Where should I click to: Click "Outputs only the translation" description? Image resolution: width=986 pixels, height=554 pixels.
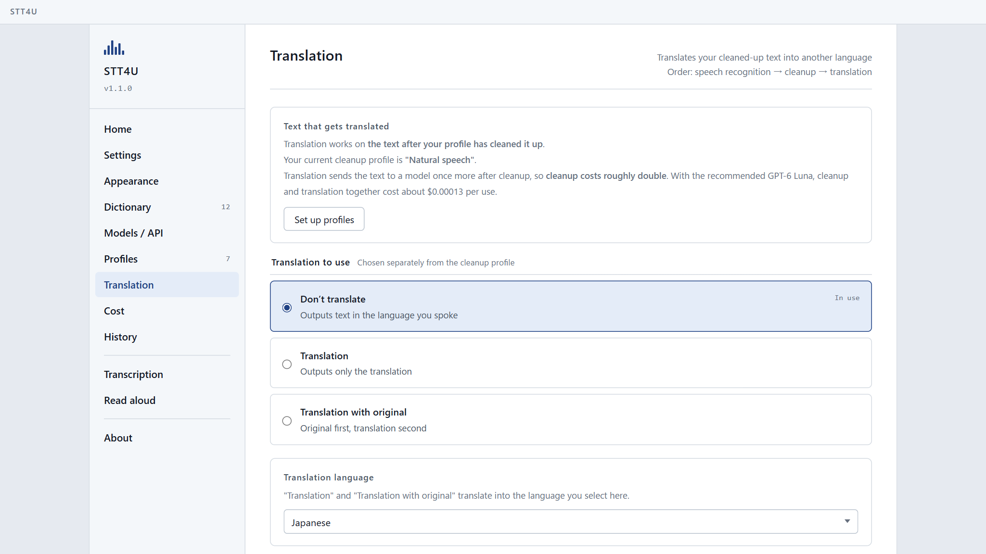356,372
